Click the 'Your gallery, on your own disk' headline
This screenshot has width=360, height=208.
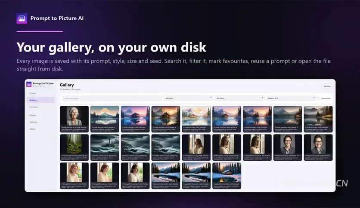pos(112,47)
